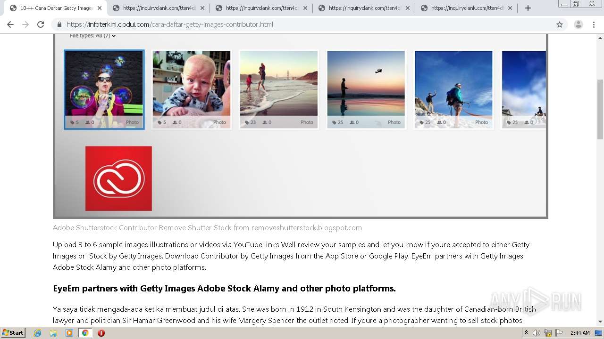
Task: Click the tag count 5 on bubbles photo
Action: point(75,122)
